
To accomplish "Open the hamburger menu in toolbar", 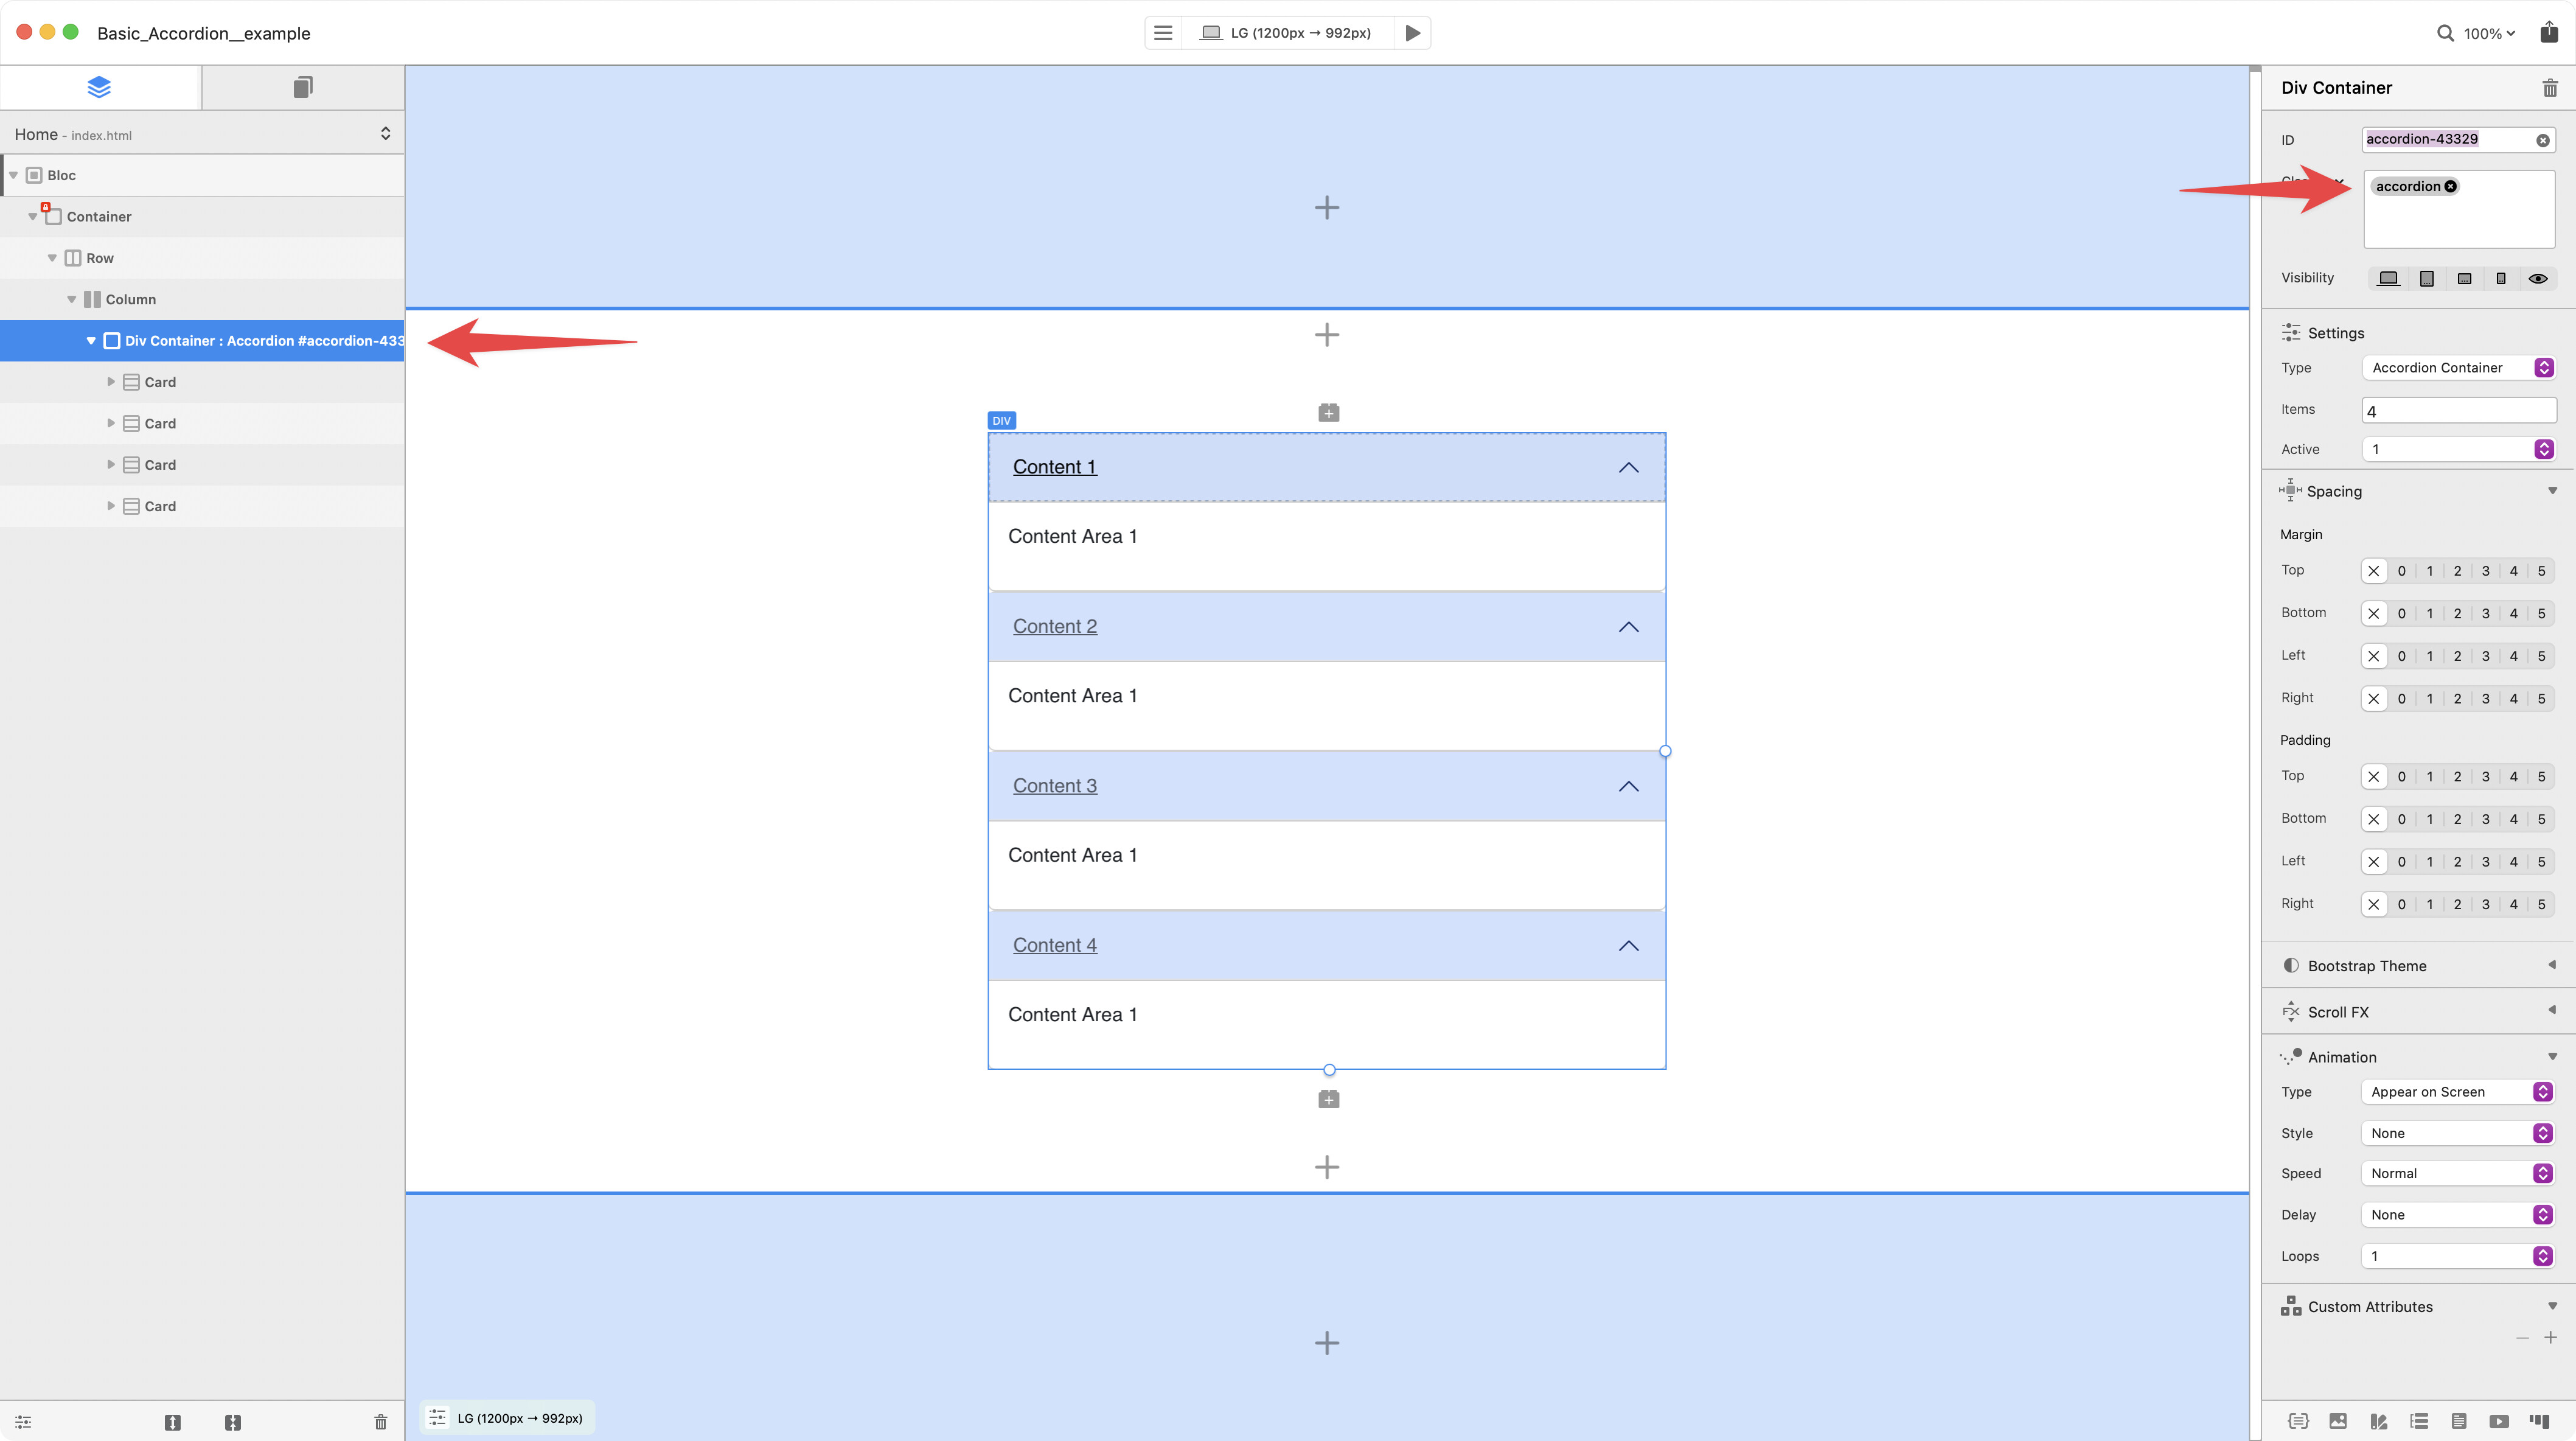I will click(x=1163, y=33).
